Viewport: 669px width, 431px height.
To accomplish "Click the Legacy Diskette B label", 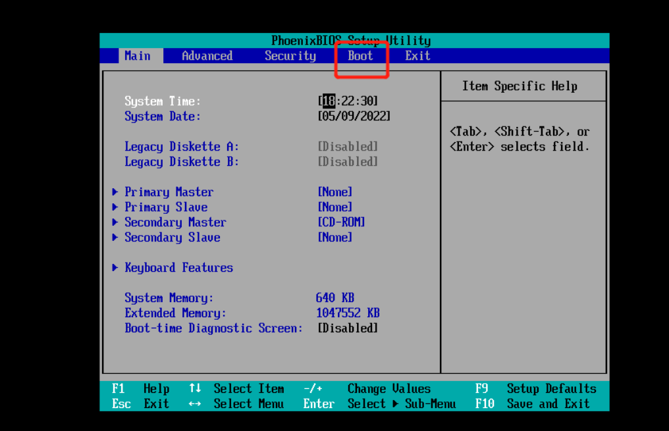I will tap(182, 162).
